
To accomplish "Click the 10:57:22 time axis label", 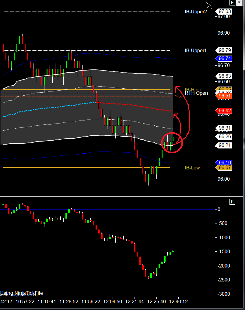I will point(25,302).
